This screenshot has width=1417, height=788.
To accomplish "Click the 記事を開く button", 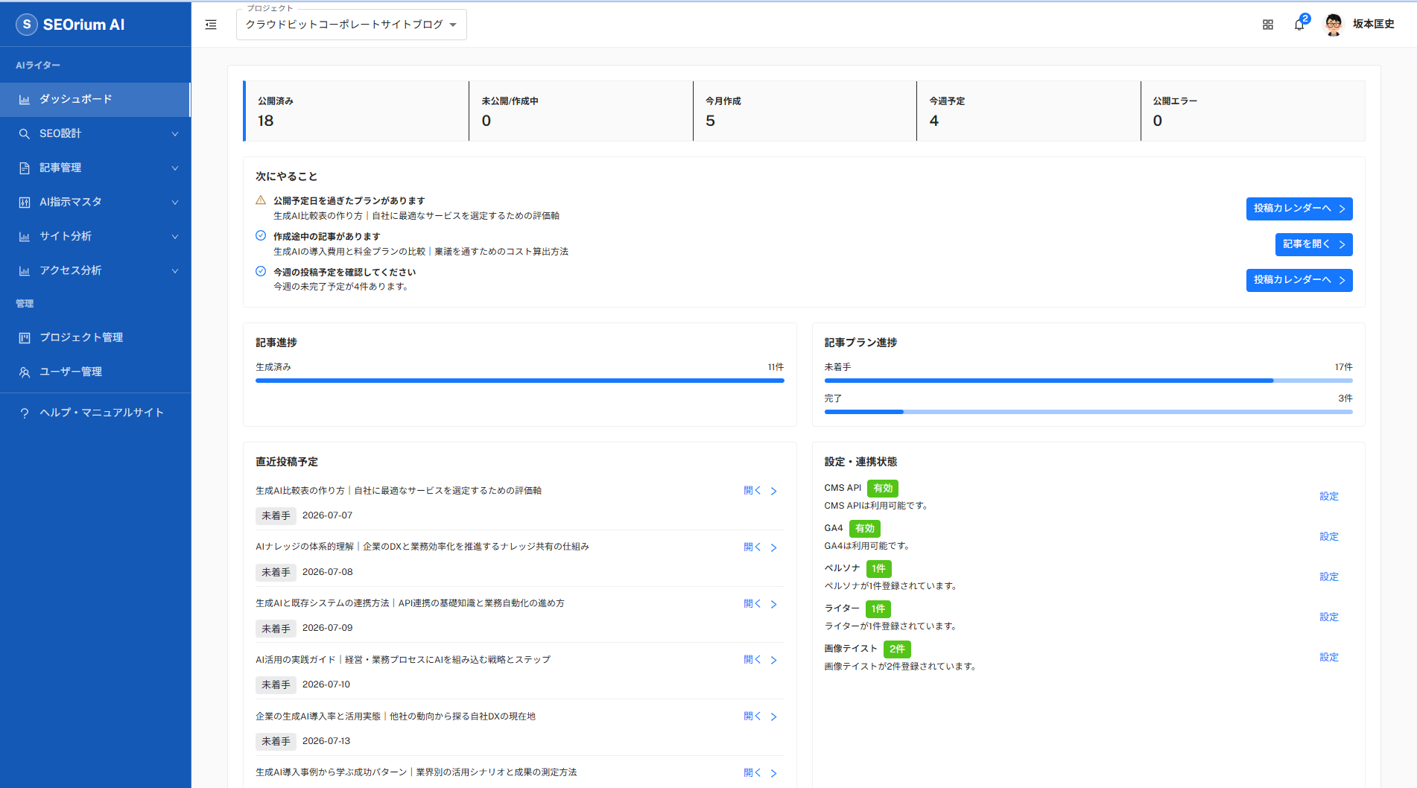I will tap(1314, 244).
